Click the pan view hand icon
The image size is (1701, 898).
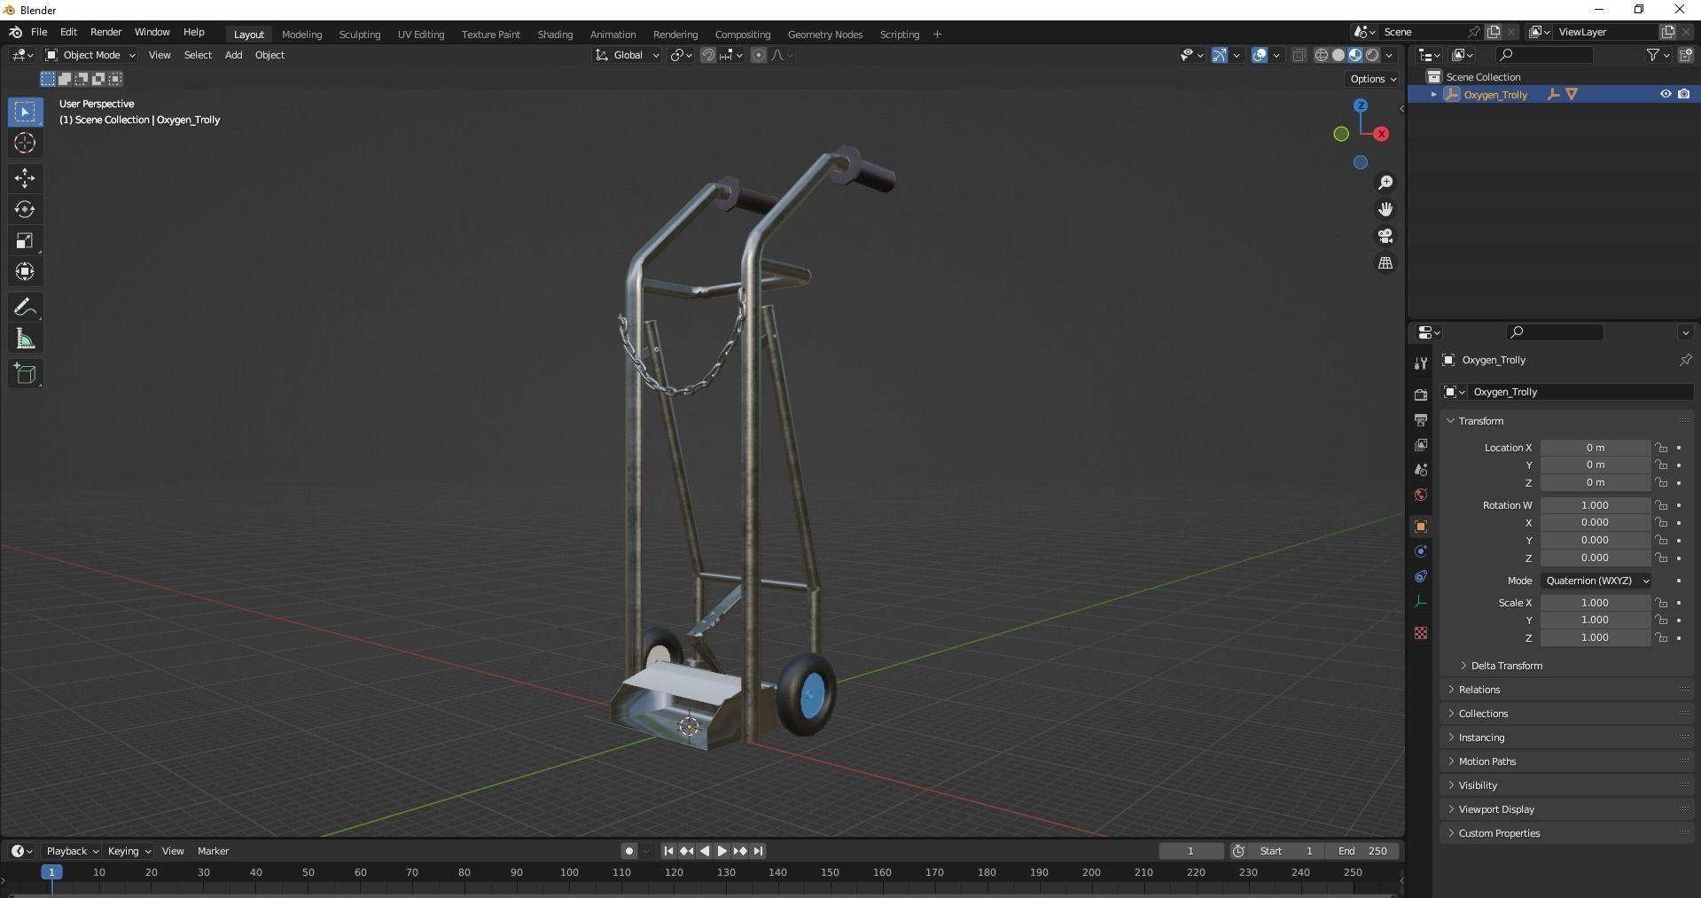tap(1385, 209)
